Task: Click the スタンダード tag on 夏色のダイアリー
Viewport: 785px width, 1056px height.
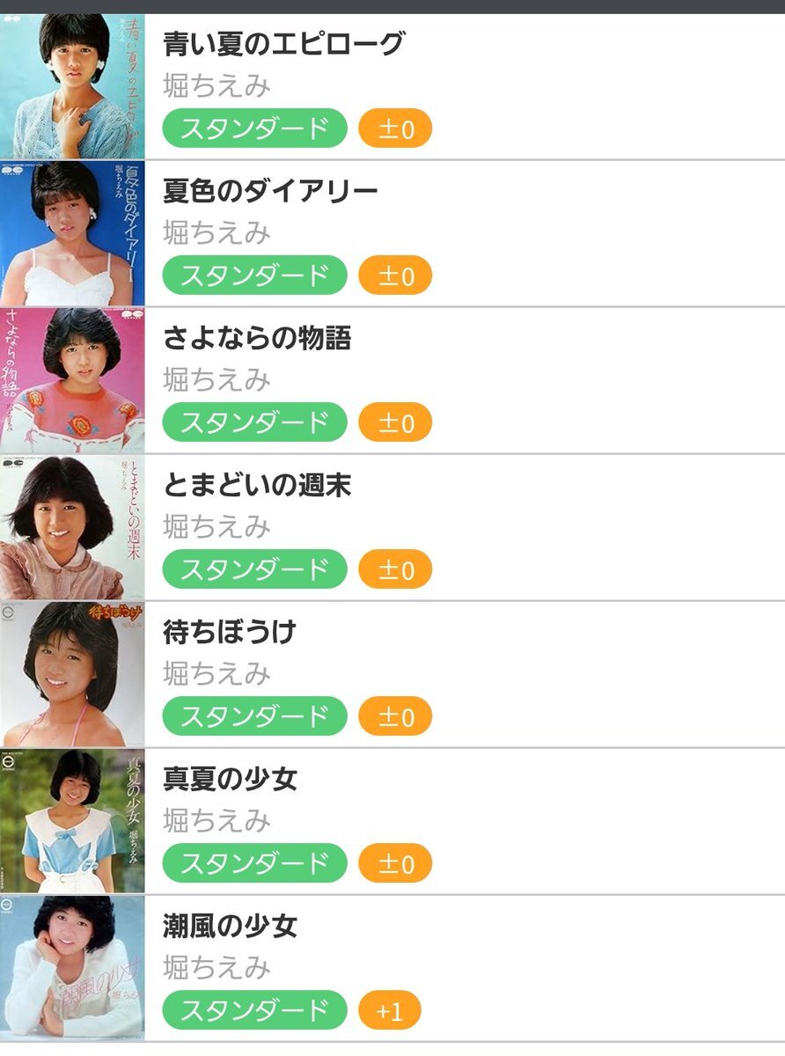Action: tap(255, 275)
